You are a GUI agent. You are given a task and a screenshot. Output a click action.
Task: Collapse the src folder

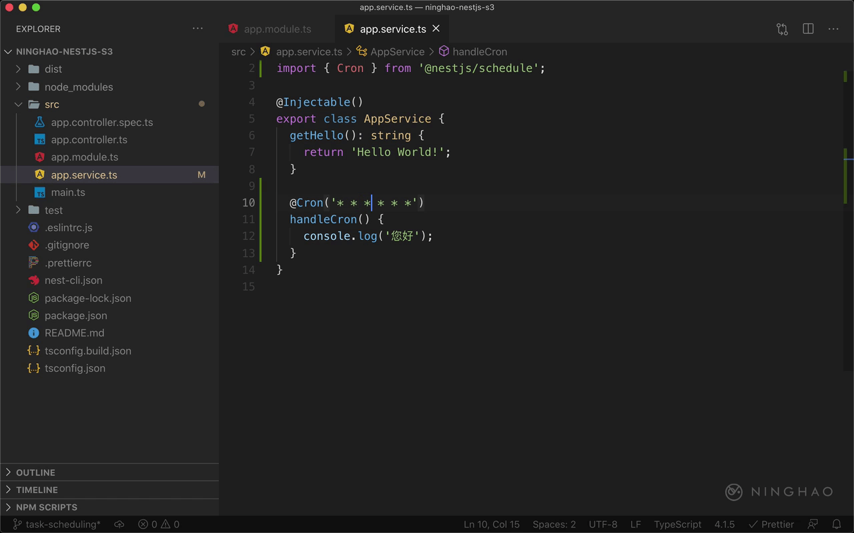pos(51,105)
